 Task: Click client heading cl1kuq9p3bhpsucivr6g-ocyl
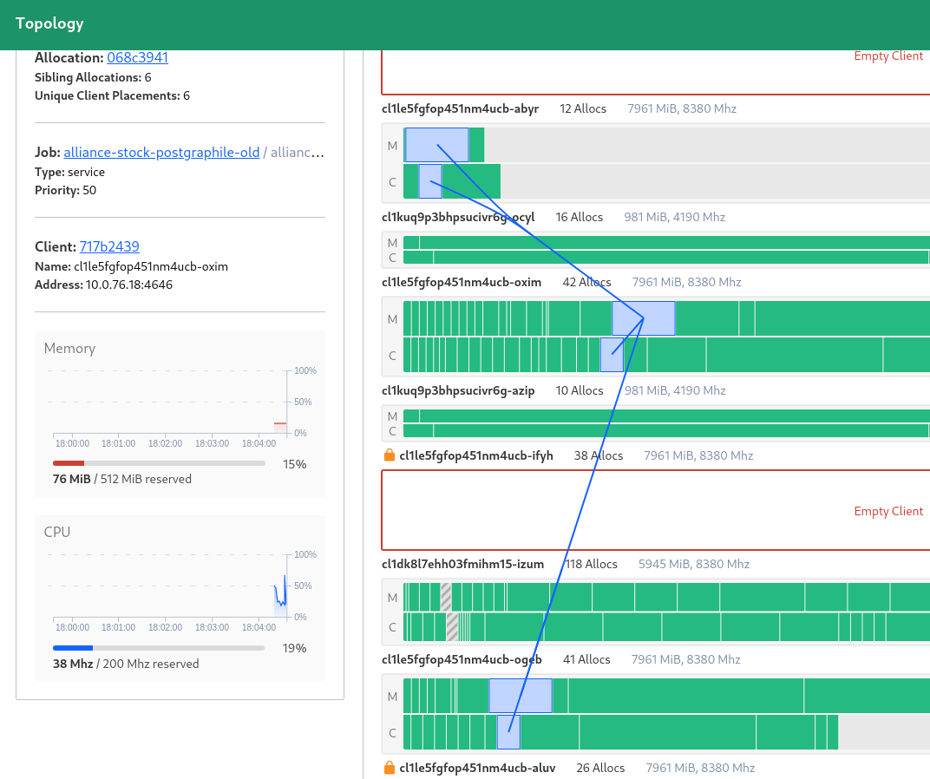tap(458, 217)
